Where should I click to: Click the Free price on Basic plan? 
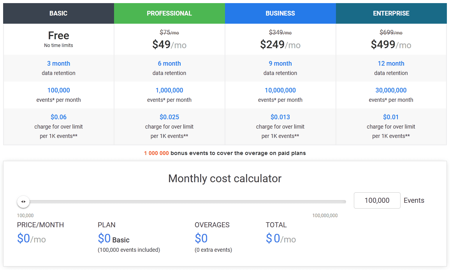[58, 35]
